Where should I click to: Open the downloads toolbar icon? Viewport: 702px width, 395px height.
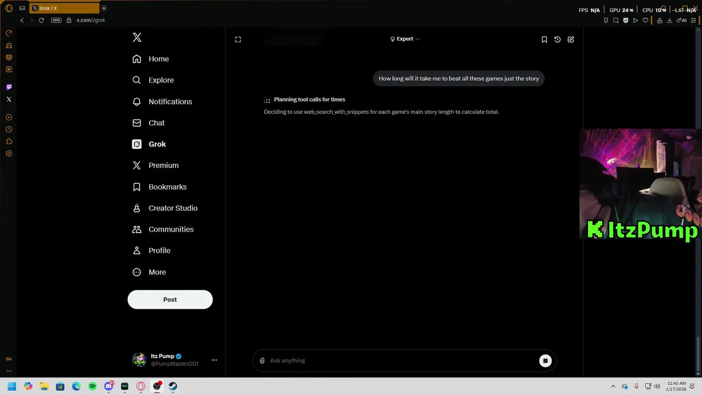pos(670,20)
